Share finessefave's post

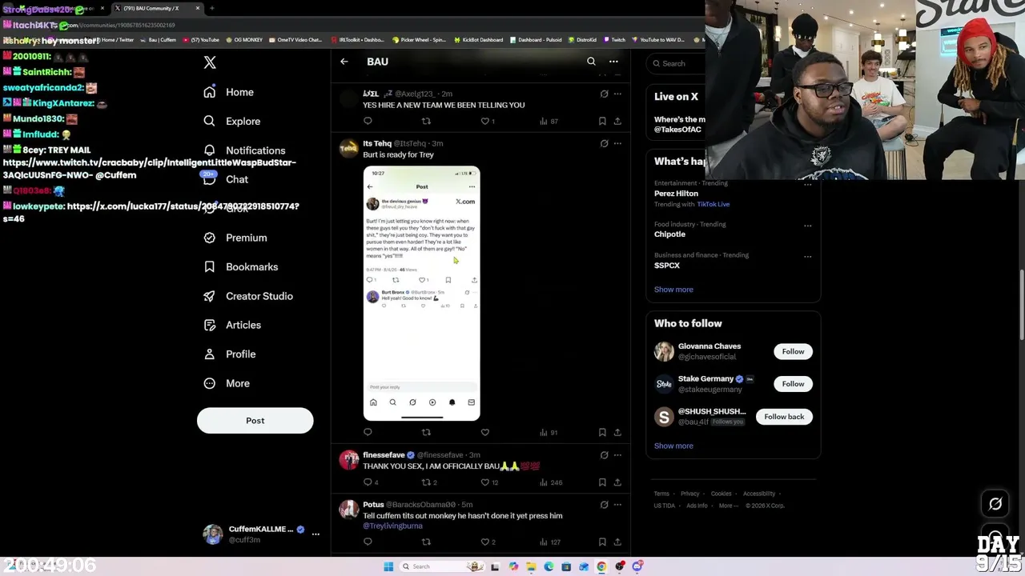coord(617,482)
